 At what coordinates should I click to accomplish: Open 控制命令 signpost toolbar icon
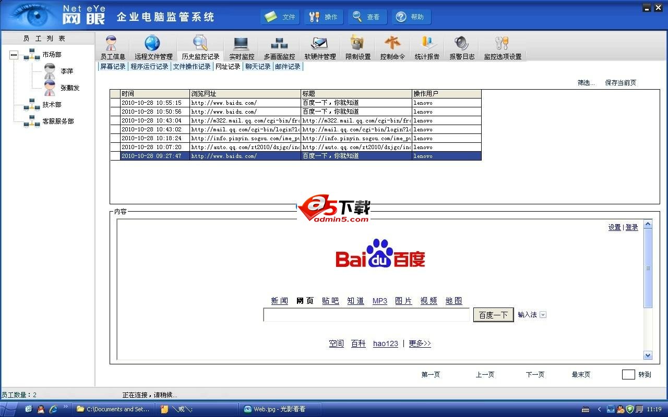click(392, 47)
